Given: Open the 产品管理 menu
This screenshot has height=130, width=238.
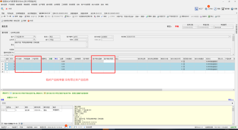Looking at the screenshot, I should pyautogui.click(x=12, y=5).
